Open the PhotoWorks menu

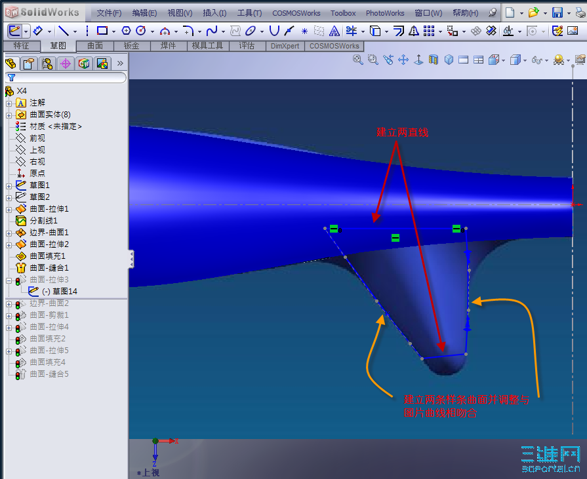[x=385, y=13]
